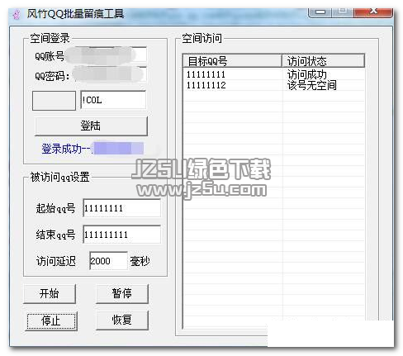Click the 开始 start button
Viewport: 403px width, 356px height.
(x=50, y=293)
